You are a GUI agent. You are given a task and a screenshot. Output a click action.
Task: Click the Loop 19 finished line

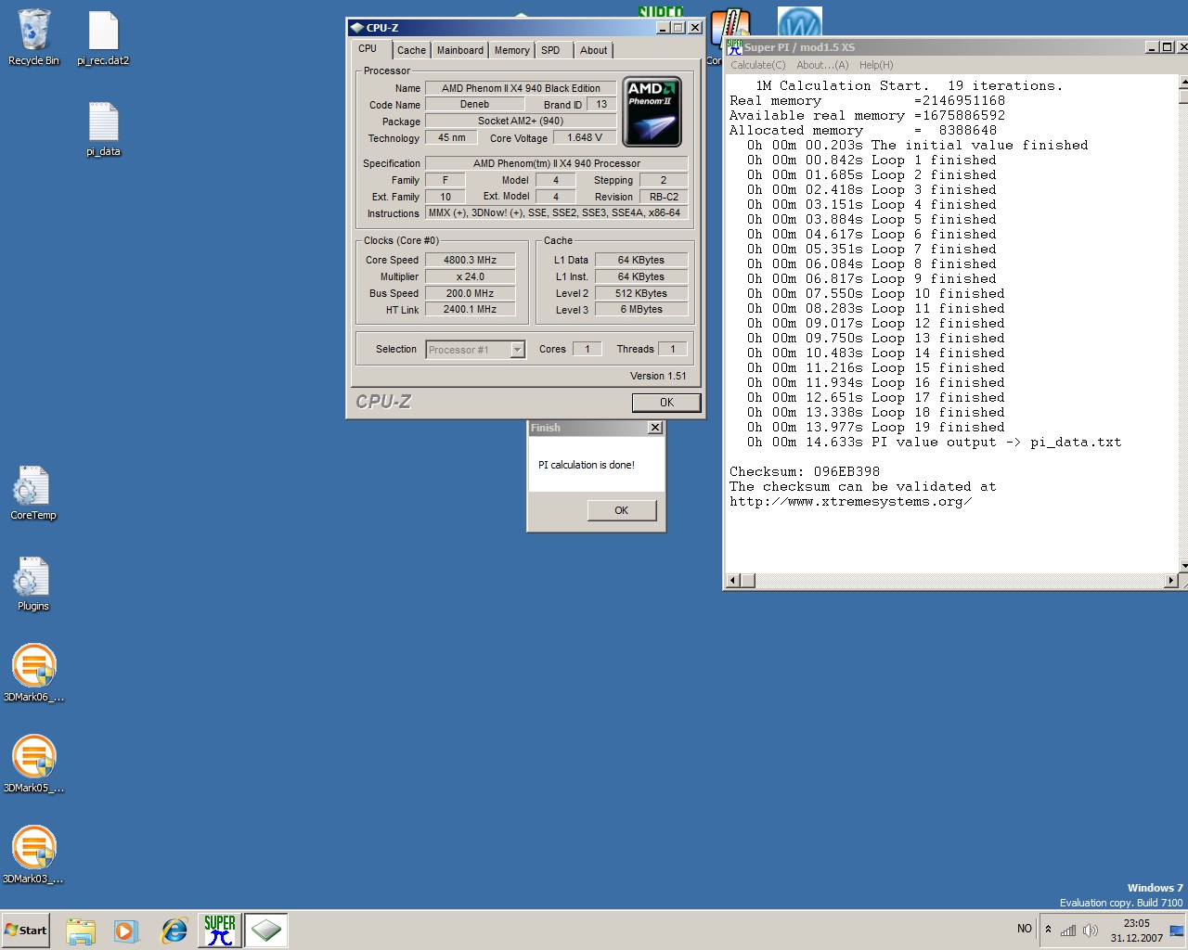[876, 427]
